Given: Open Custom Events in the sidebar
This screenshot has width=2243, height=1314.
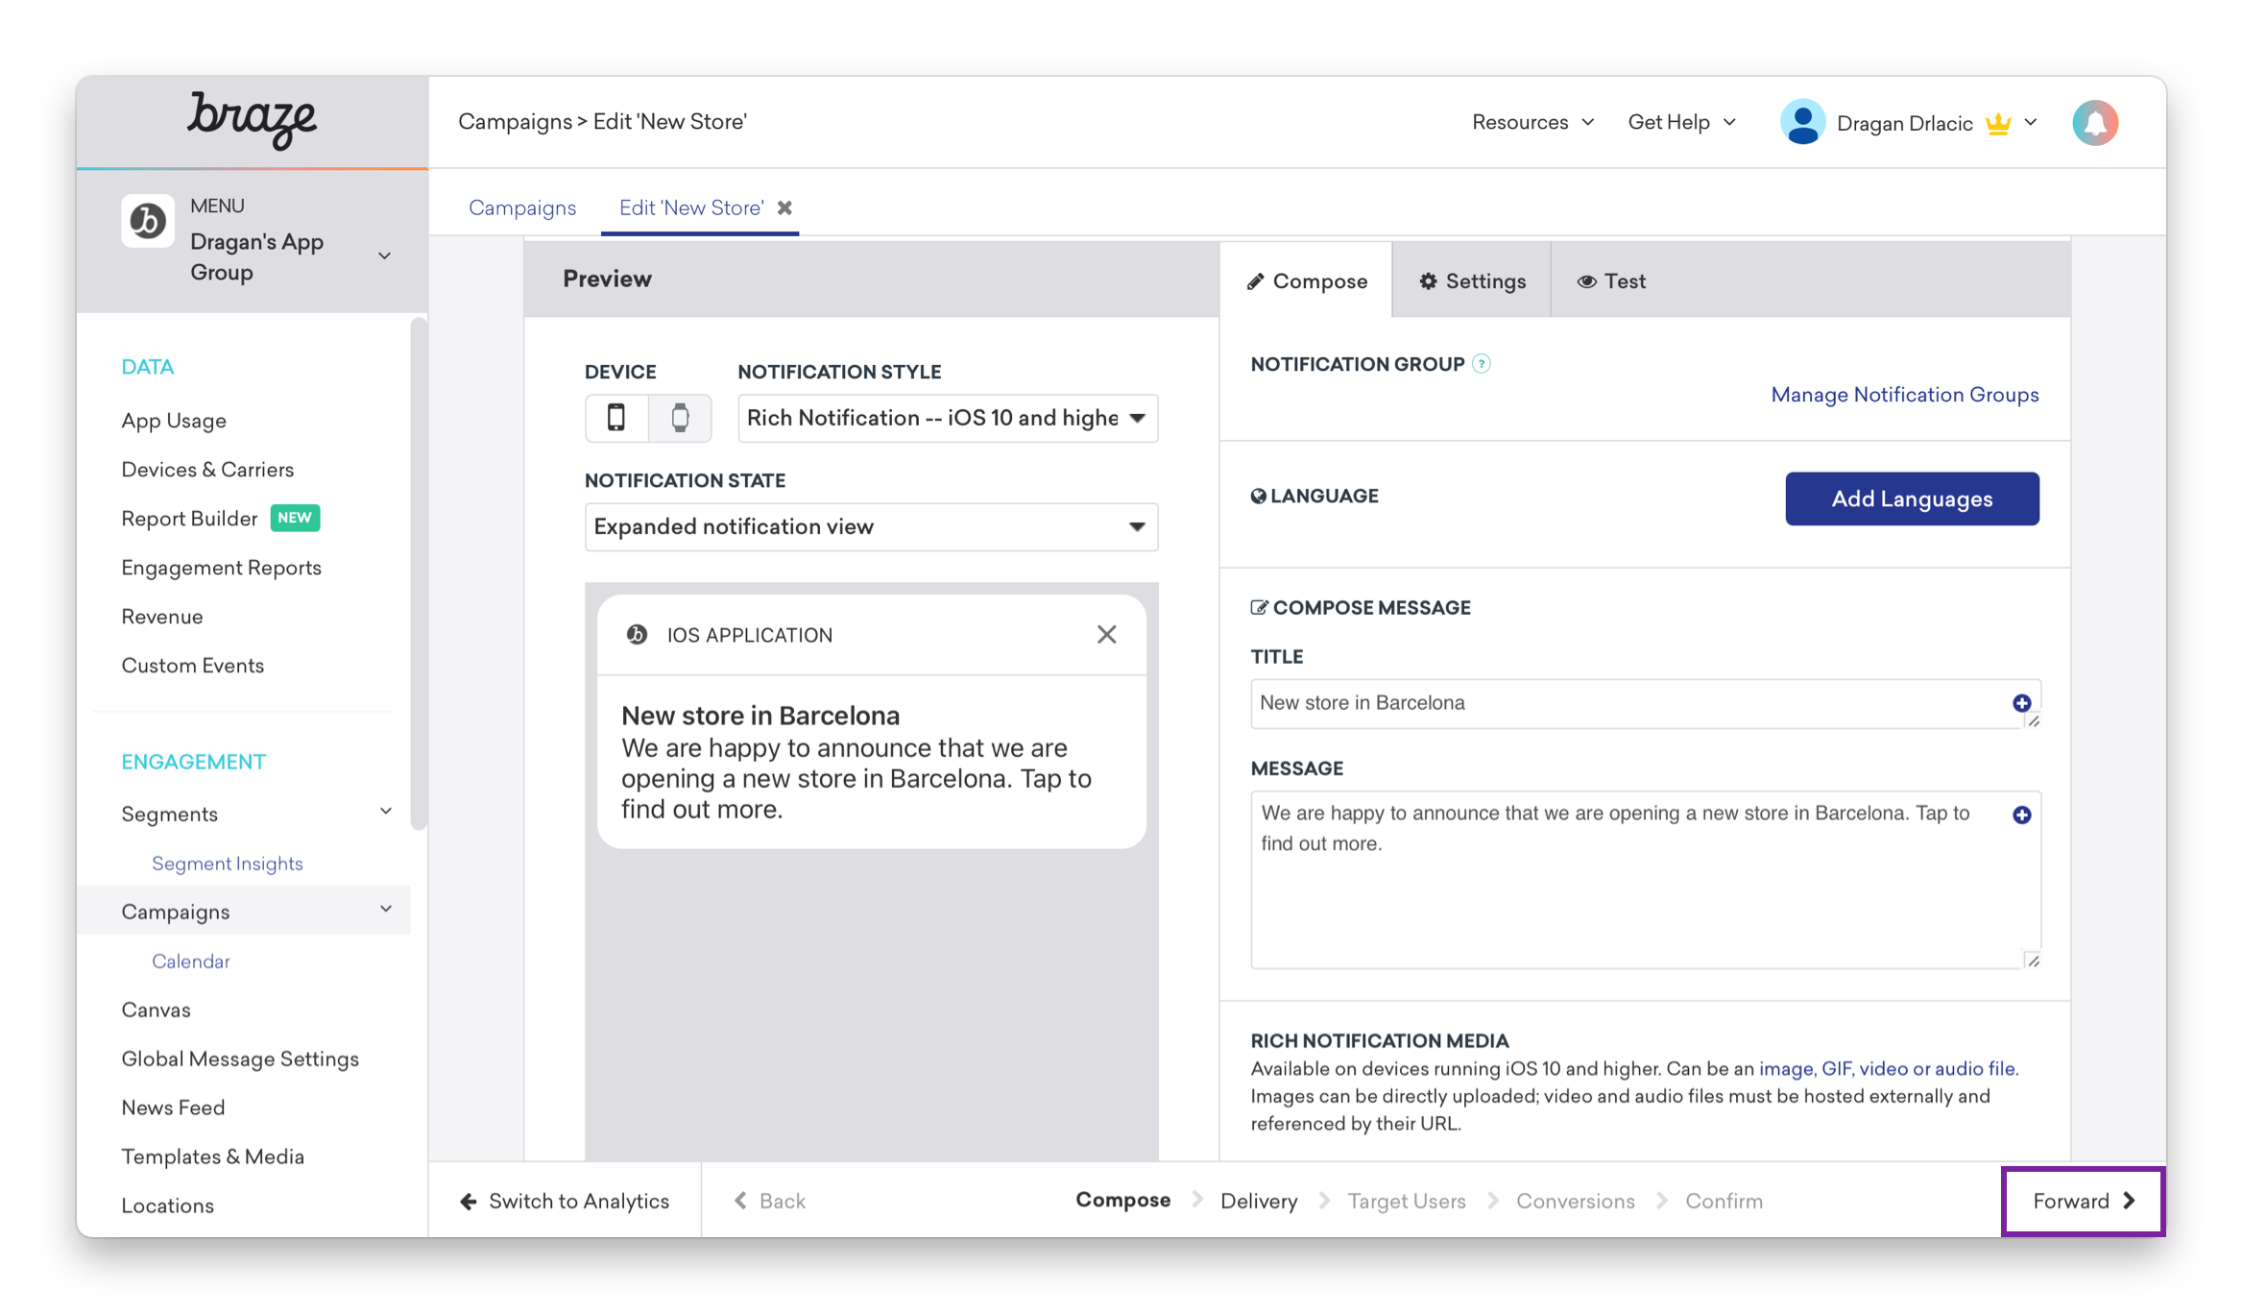Looking at the screenshot, I should [192, 666].
